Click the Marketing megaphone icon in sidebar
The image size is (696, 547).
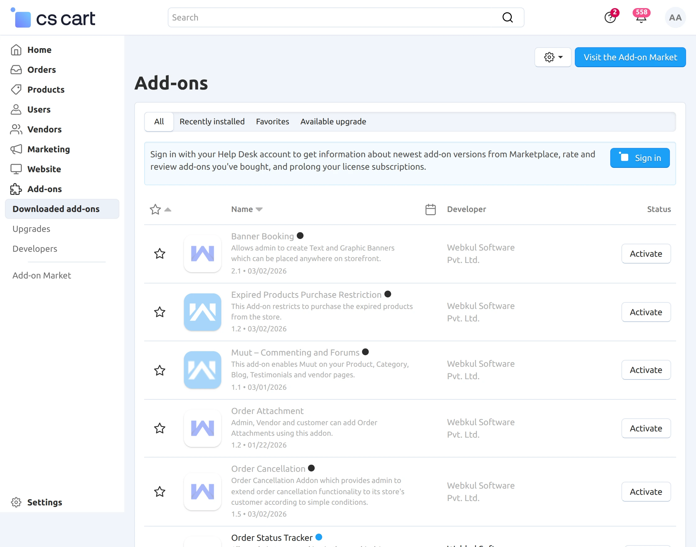(16, 149)
